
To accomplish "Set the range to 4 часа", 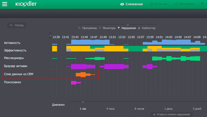I will pos(110,109).
